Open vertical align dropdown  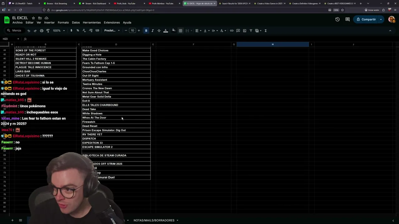pyautogui.click(x=206, y=30)
